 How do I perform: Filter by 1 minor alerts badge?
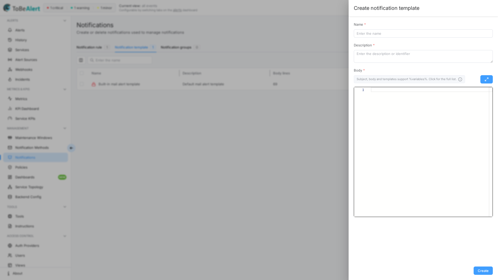pyautogui.click(x=104, y=8)
